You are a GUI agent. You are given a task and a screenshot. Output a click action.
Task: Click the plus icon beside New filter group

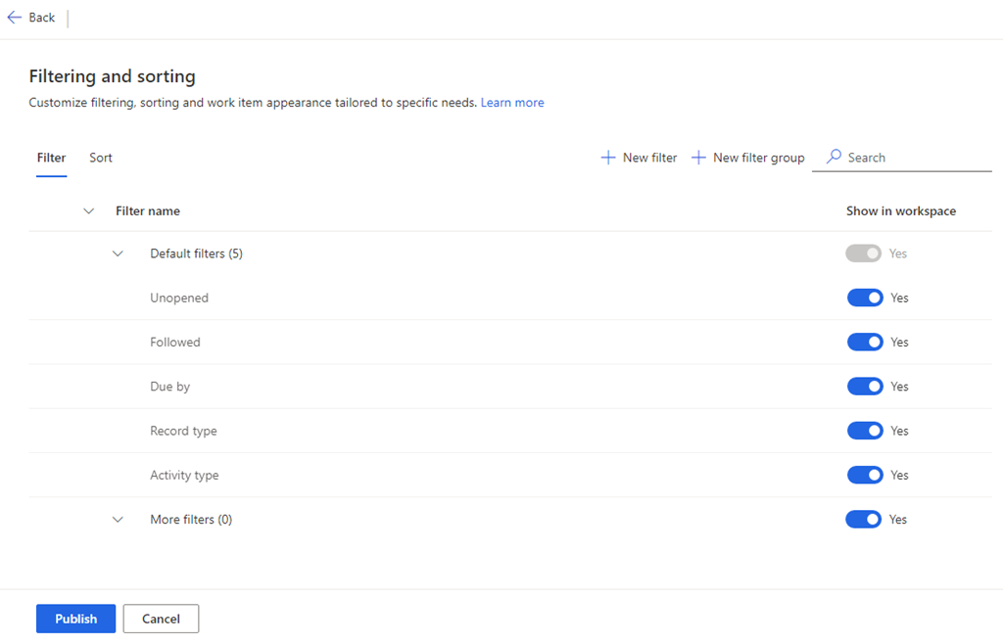pyautogui.click(x=698, y=158)
